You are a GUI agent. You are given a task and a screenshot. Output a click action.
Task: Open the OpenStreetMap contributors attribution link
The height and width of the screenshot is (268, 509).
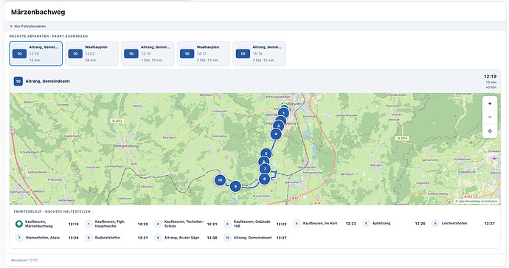(477, 202)
